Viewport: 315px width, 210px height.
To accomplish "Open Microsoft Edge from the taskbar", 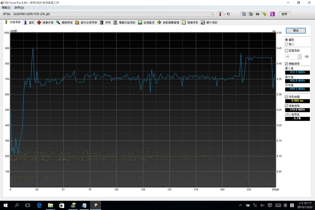I will pos(39,205).
